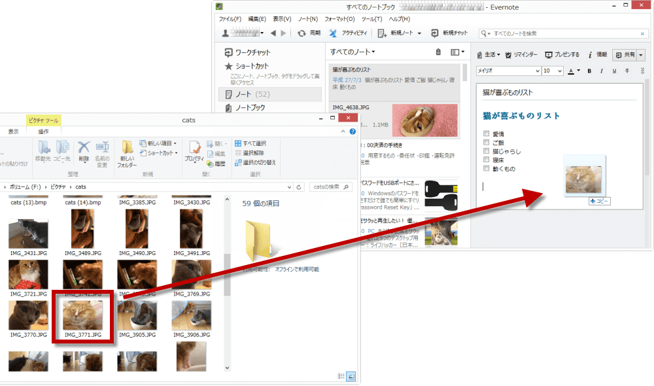654x386 pixels.
Task: Check the 猫じゃらし checkbox
Action: pyautogui.click(x=486, y=151)
